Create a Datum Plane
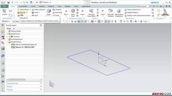Viewport: 172px width, 96px height. (x=23, y=10)
